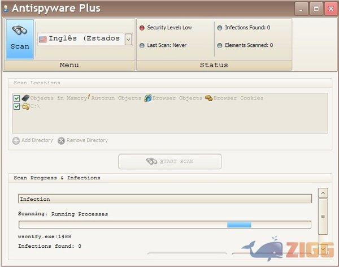The width and height of the screenshot is (339, 267).
Task: Click the Security Level red indicator
Action: click(x=141, y=28)
